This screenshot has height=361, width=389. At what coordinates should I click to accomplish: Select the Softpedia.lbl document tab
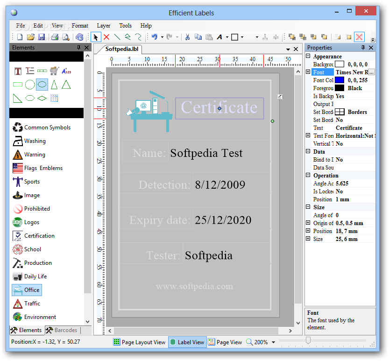click(121, 49)
